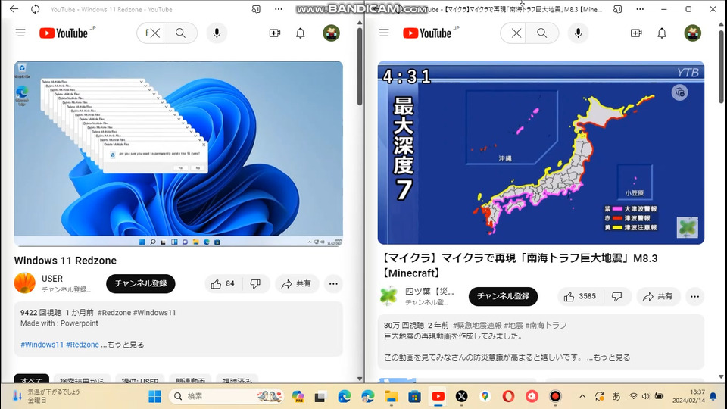Open the USER channel name link
This screenshot has height=409, width=727.
52,278
